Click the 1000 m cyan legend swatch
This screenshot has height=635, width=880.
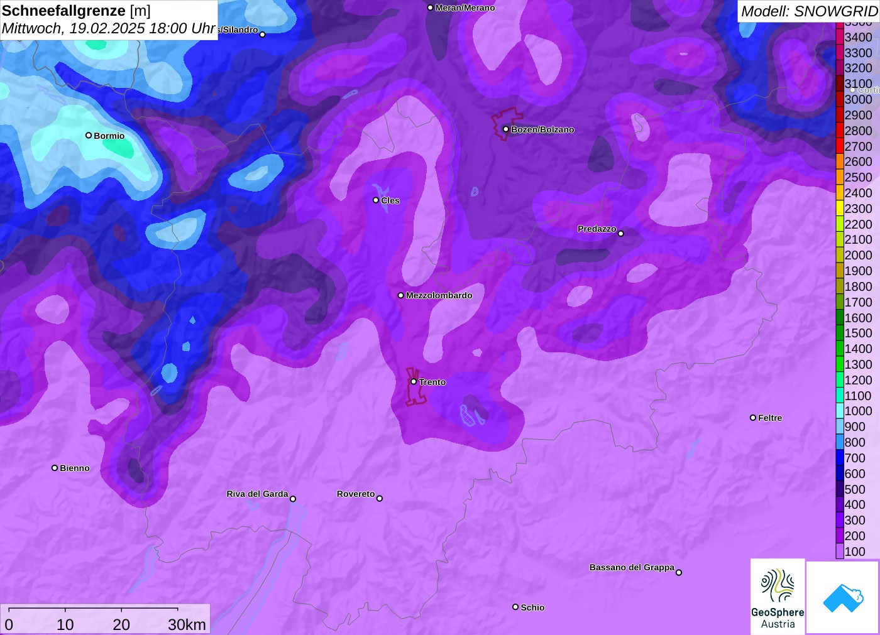pyautogui.click(x=840, y=411)
